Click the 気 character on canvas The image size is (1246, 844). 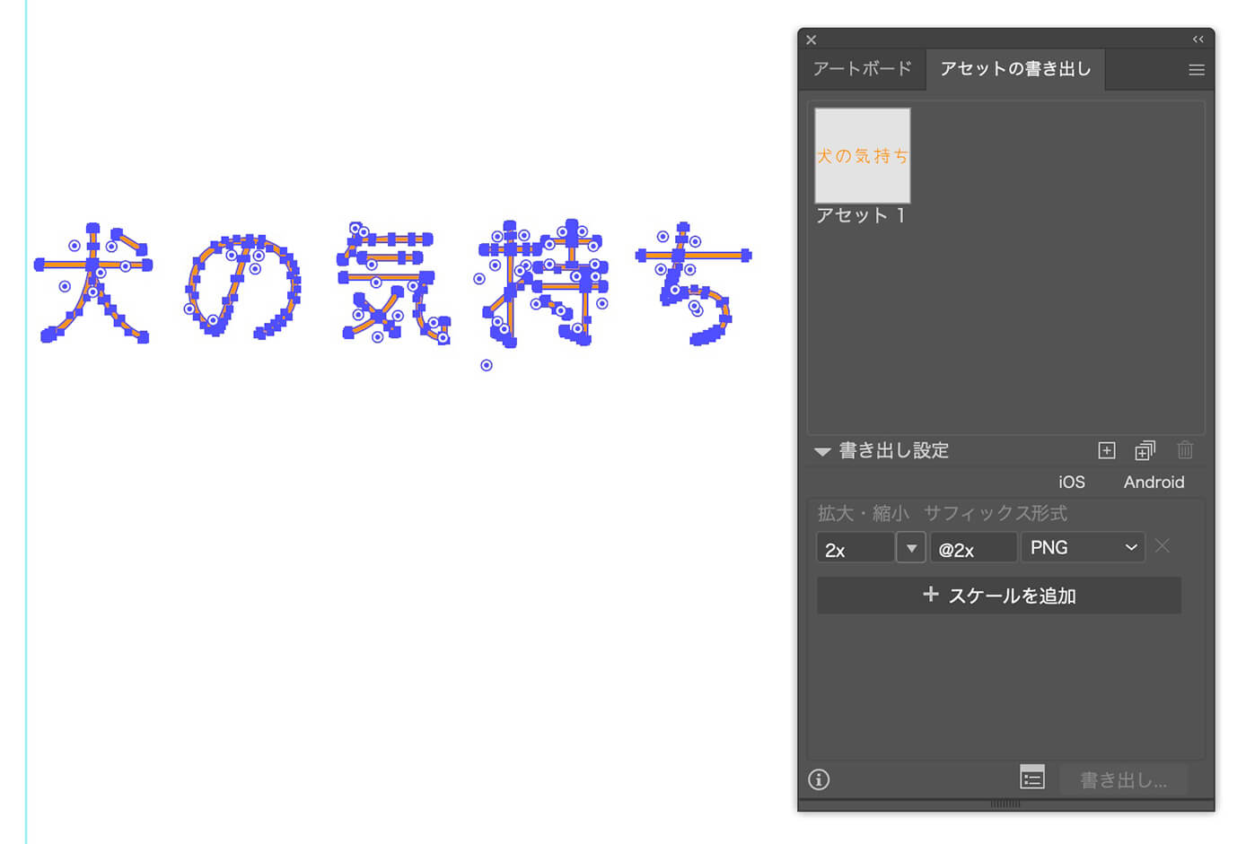click(393, 283)
